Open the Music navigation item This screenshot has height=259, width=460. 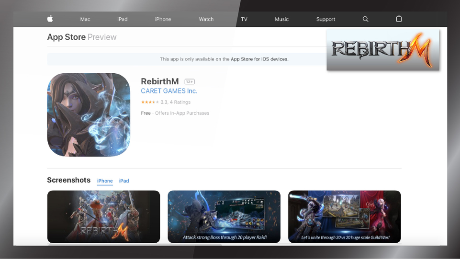tap(281, 19)
